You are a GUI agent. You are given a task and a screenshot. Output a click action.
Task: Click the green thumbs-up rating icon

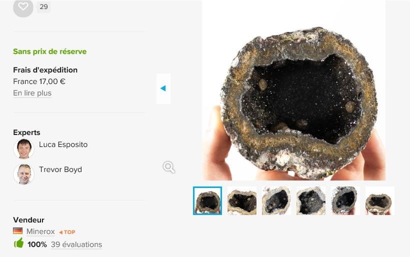point(18,243)
